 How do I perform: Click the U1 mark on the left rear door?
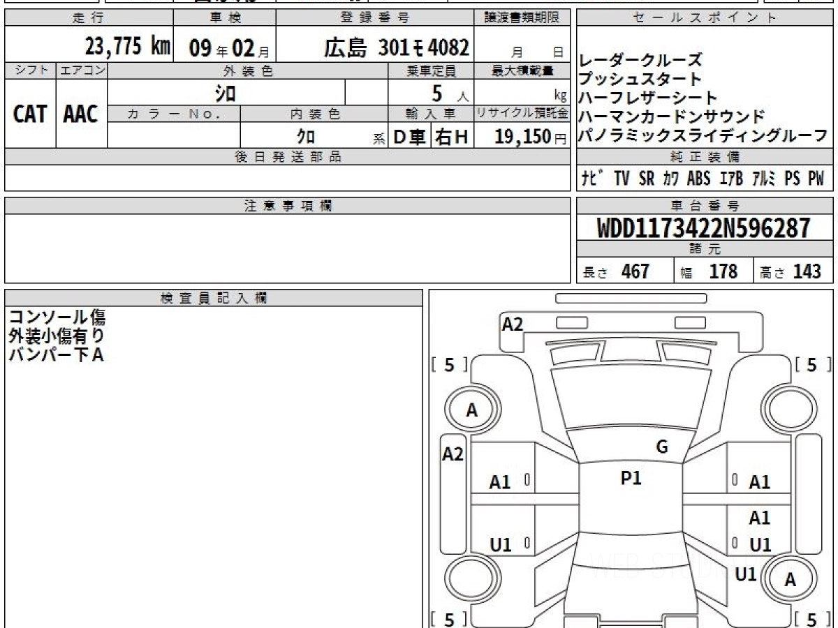500,545
